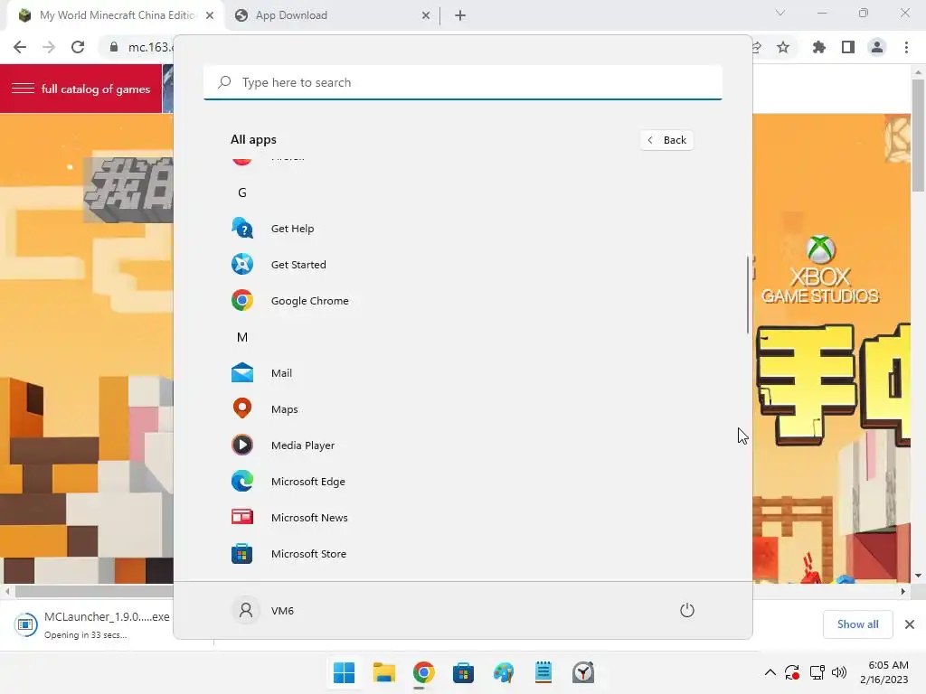Click Back button in All apps
926x694 pixels.
pyautogui.click(x=666, y=140)
